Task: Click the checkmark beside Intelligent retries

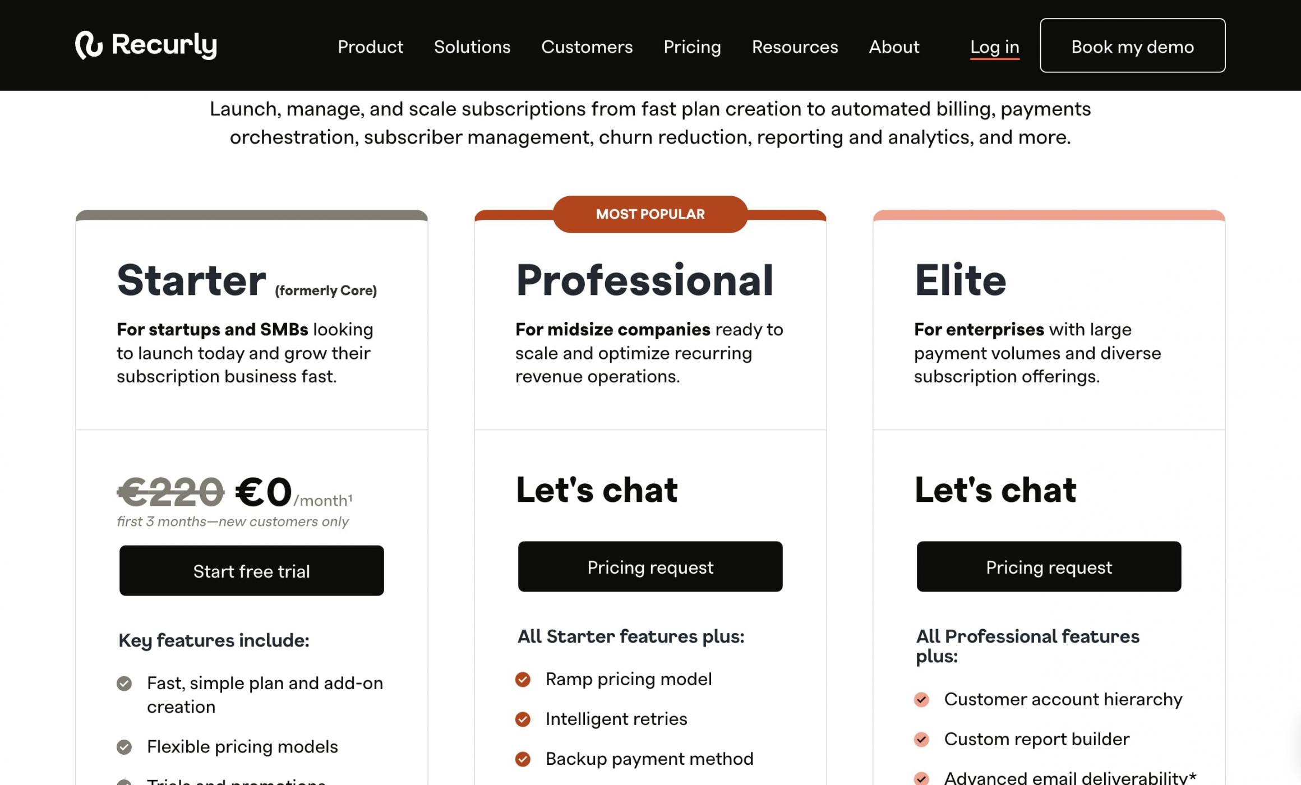Action: [x=523, y=719]
